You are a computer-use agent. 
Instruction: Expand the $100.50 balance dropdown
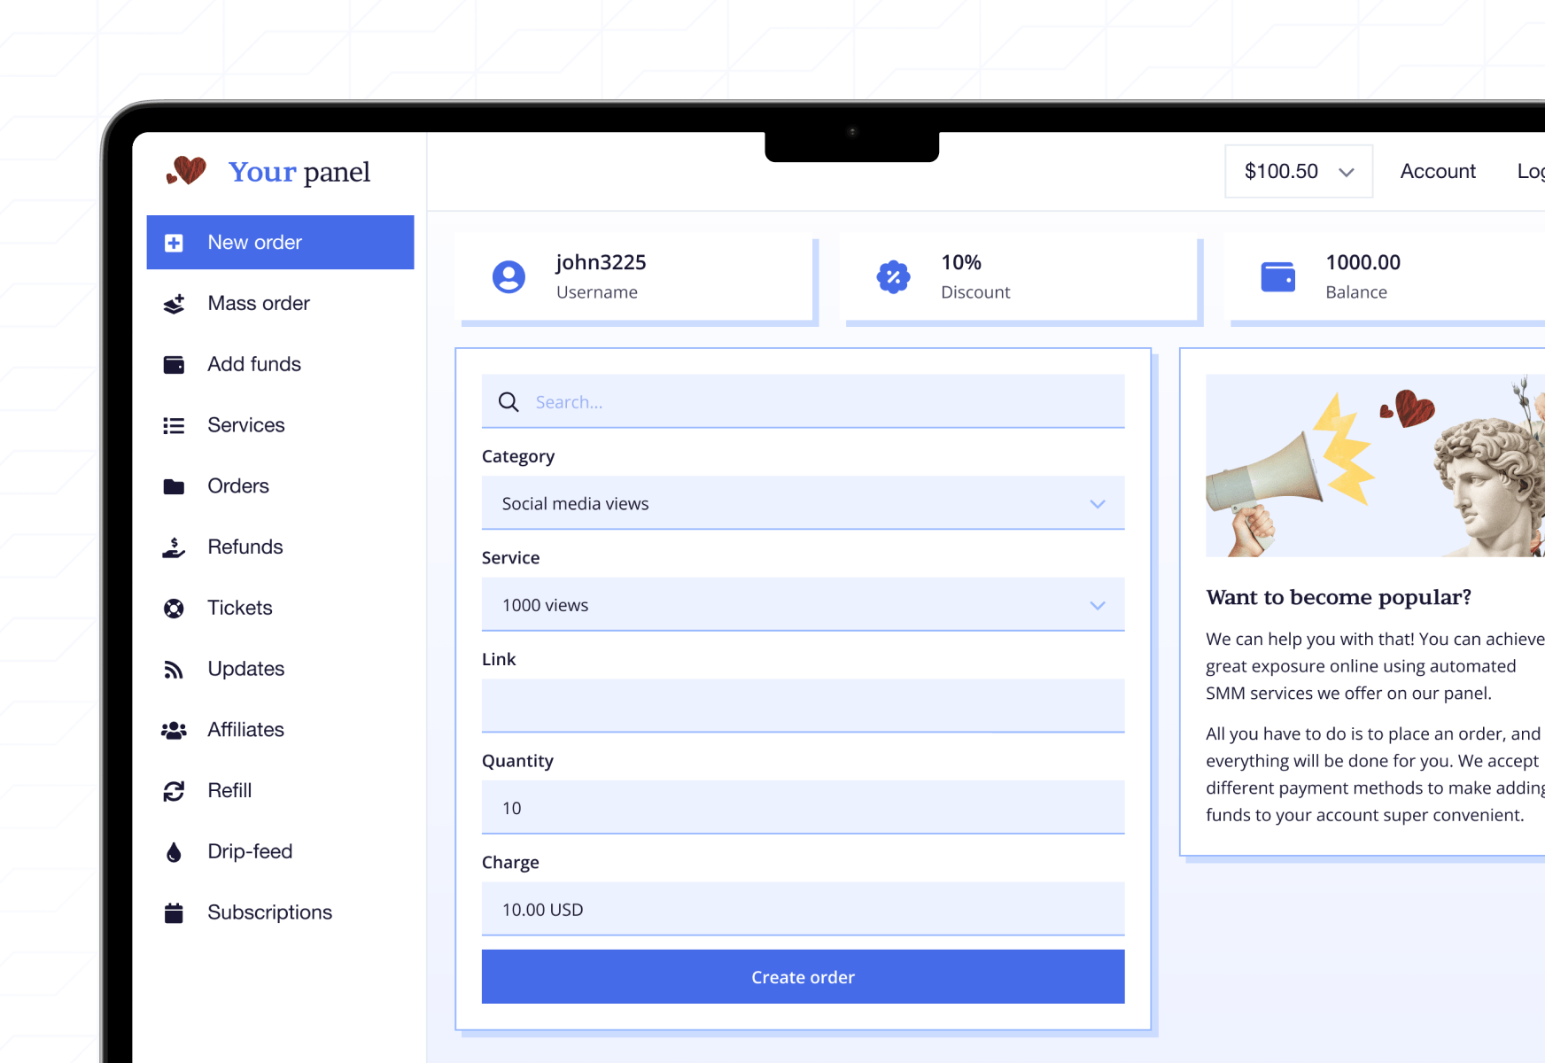(1298, 171)
